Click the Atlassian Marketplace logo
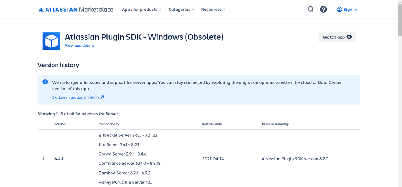 [76, 10]
